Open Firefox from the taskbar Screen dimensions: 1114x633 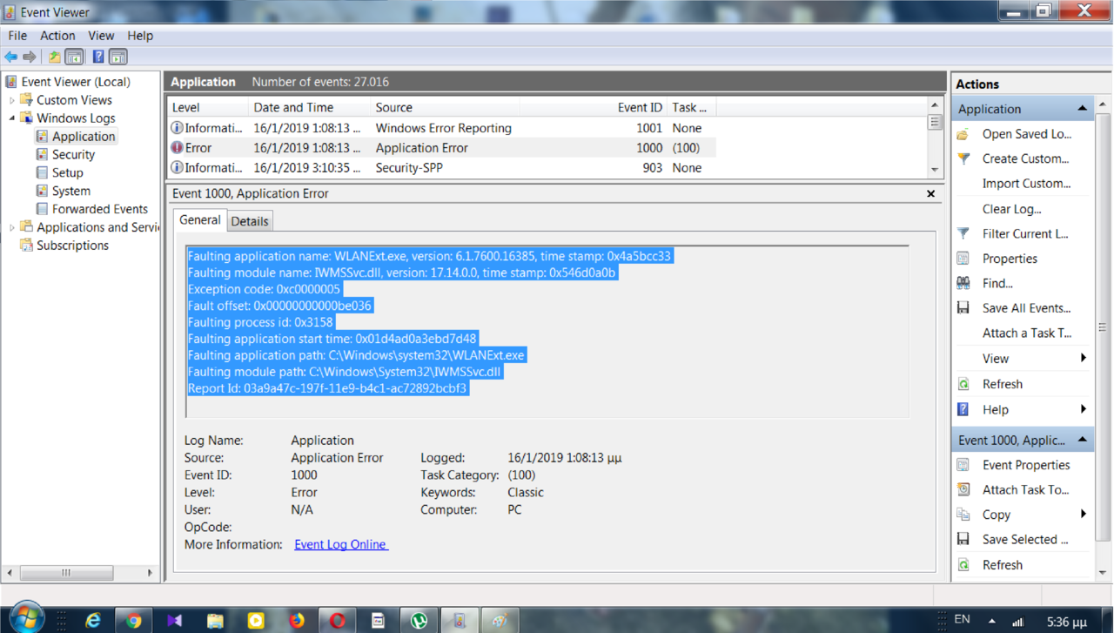coord(297,620)
